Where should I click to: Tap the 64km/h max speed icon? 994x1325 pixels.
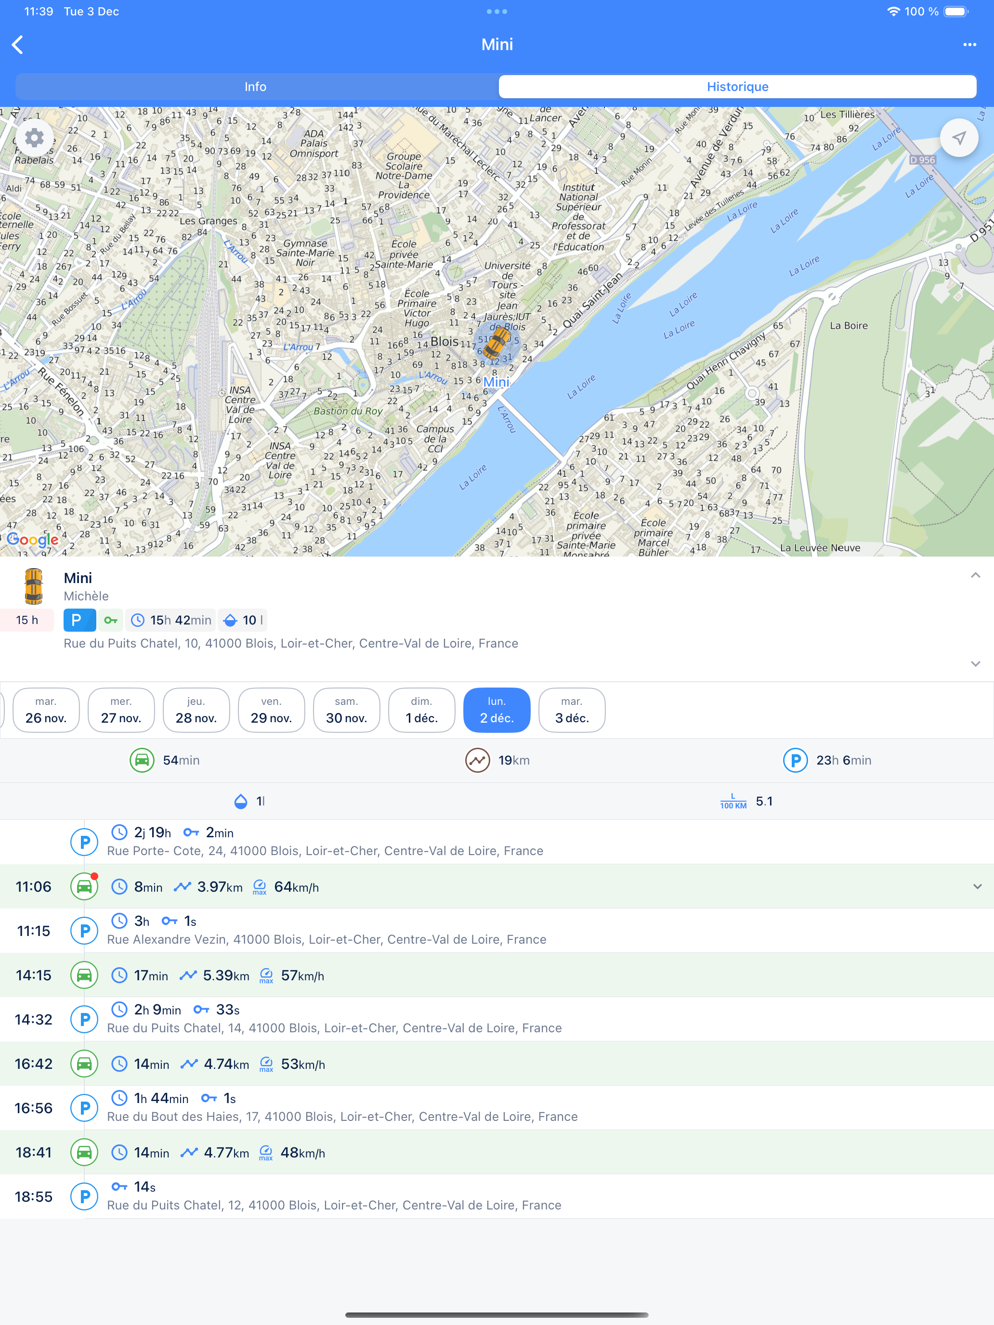pos(260,887)
